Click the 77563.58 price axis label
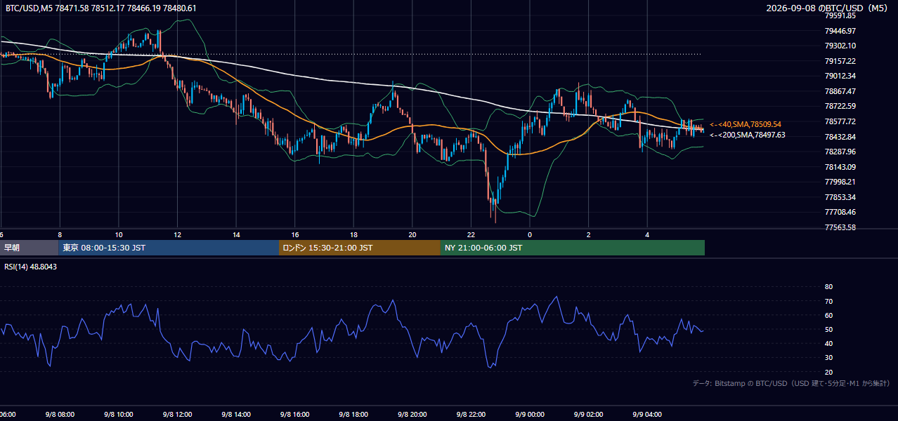This screenshot has width=898, height=421. coord(840,227)
